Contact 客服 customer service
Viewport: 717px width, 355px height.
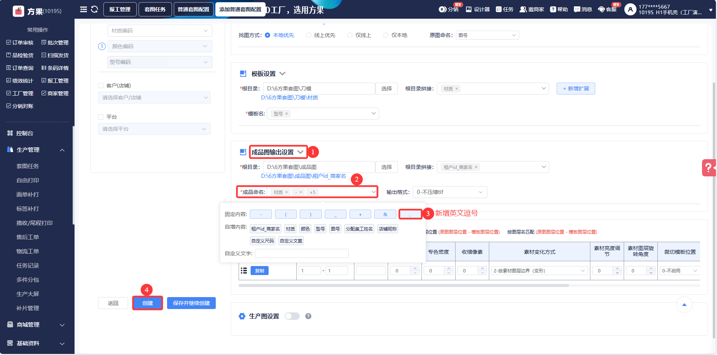607,9
